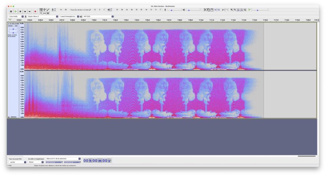Open the HiFi DSD playback device dropdown
The width and height of the screenshot is (326, 176).
(98, 17)
